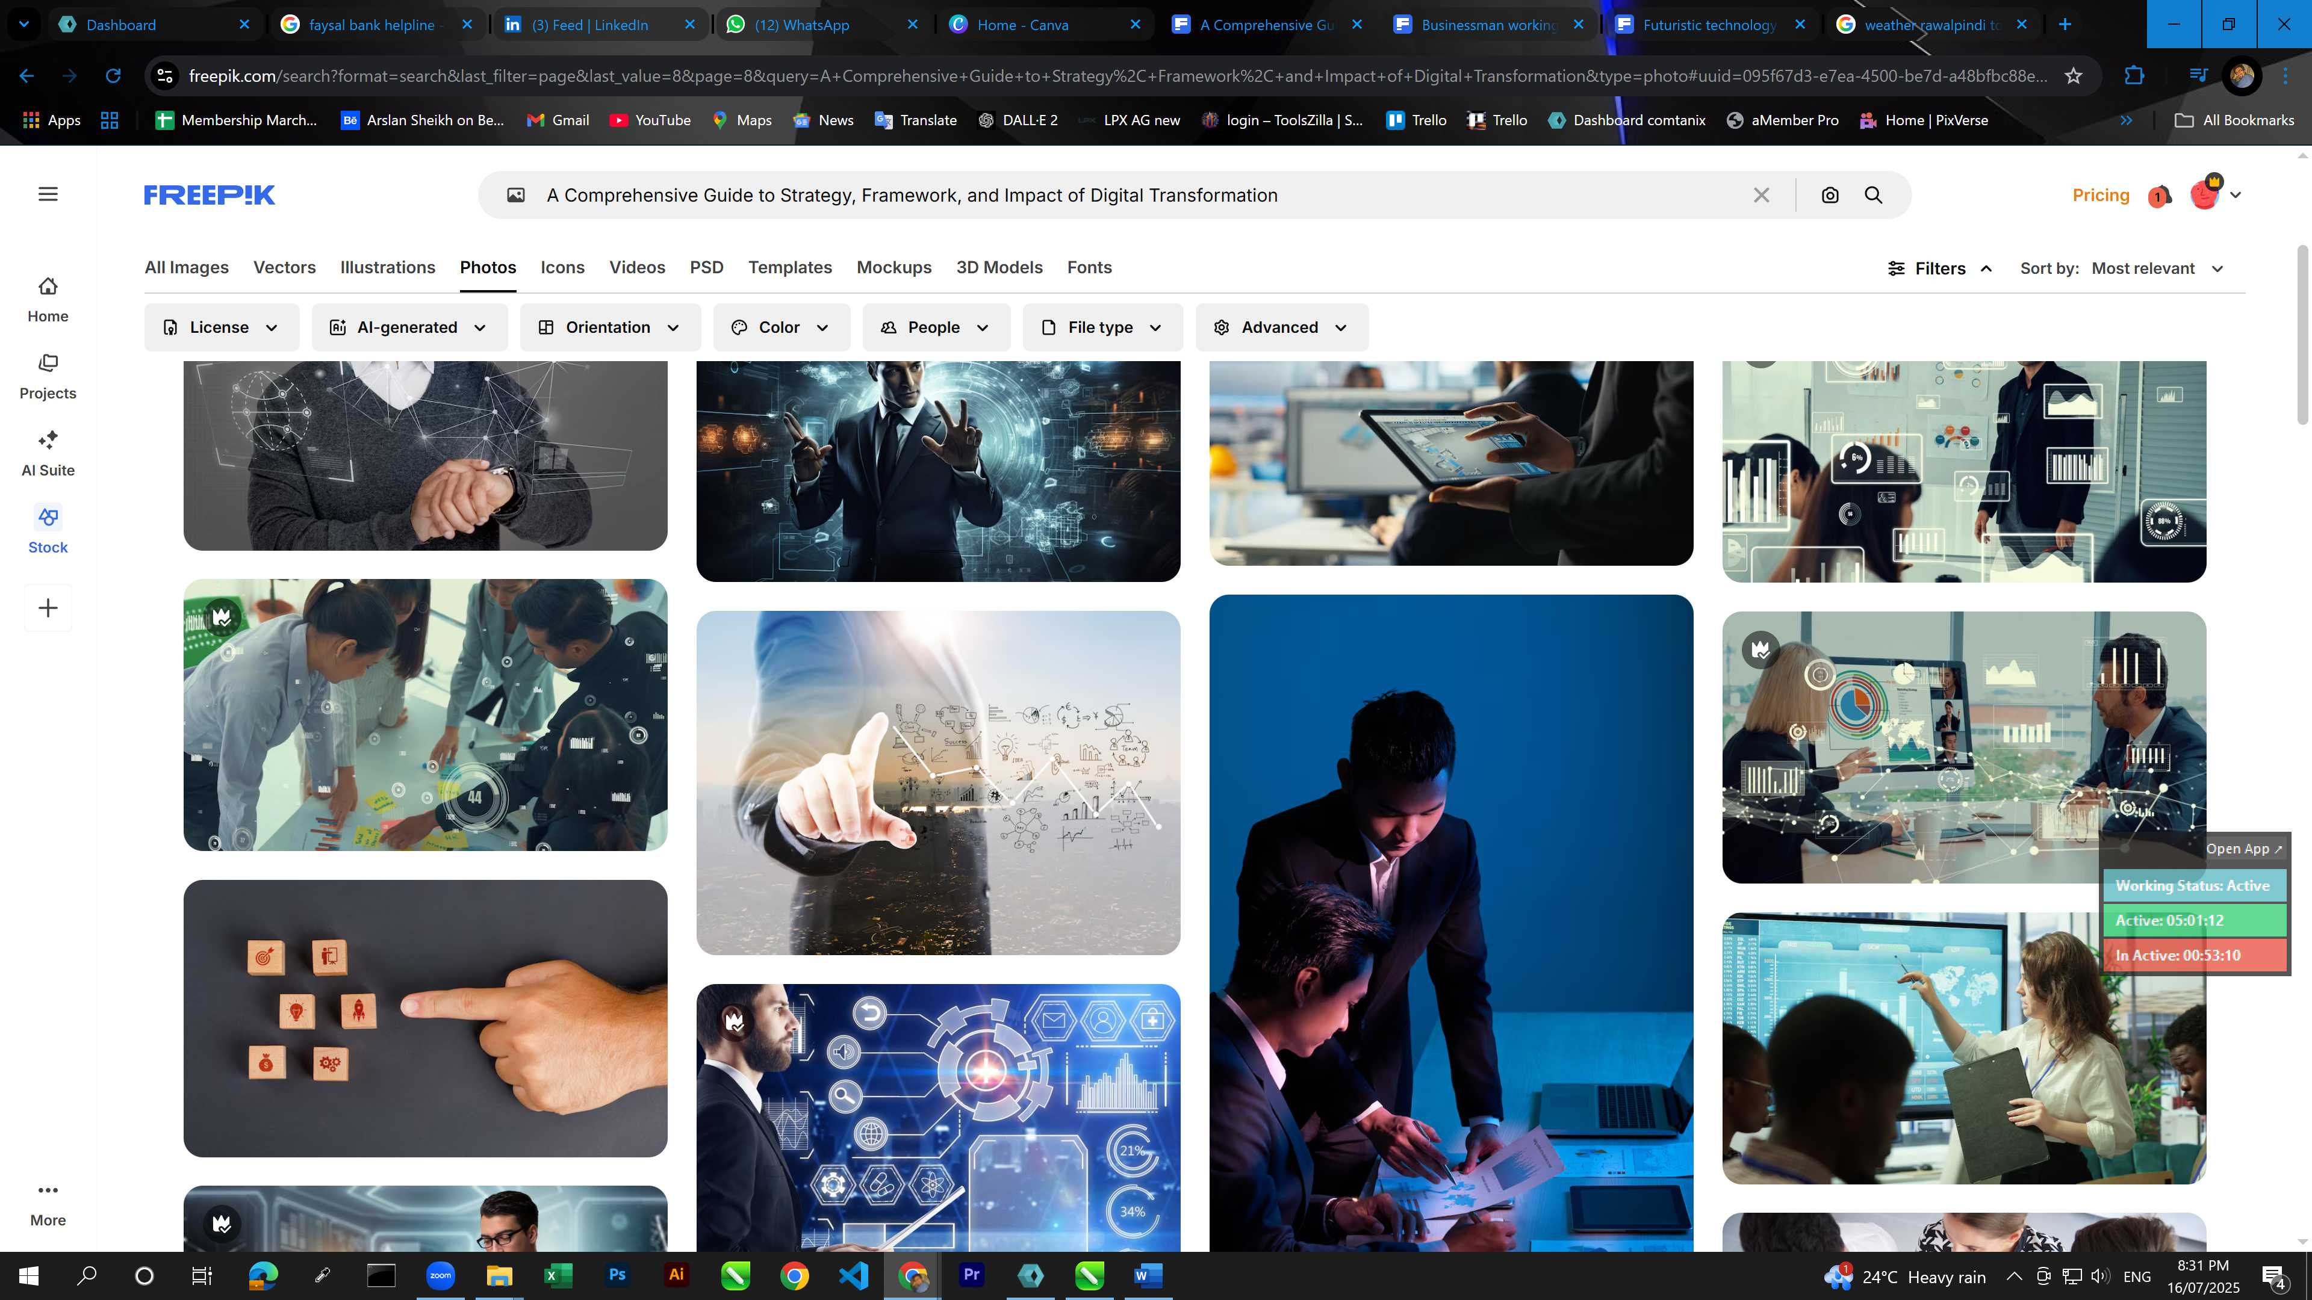2312x1300 pixels.
Task: Expand the File type filter dropdown
Action: pos(1102,327)
